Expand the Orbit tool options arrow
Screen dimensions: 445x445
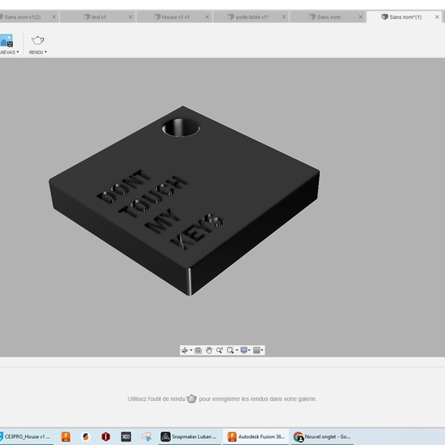[x=191, y=350]
